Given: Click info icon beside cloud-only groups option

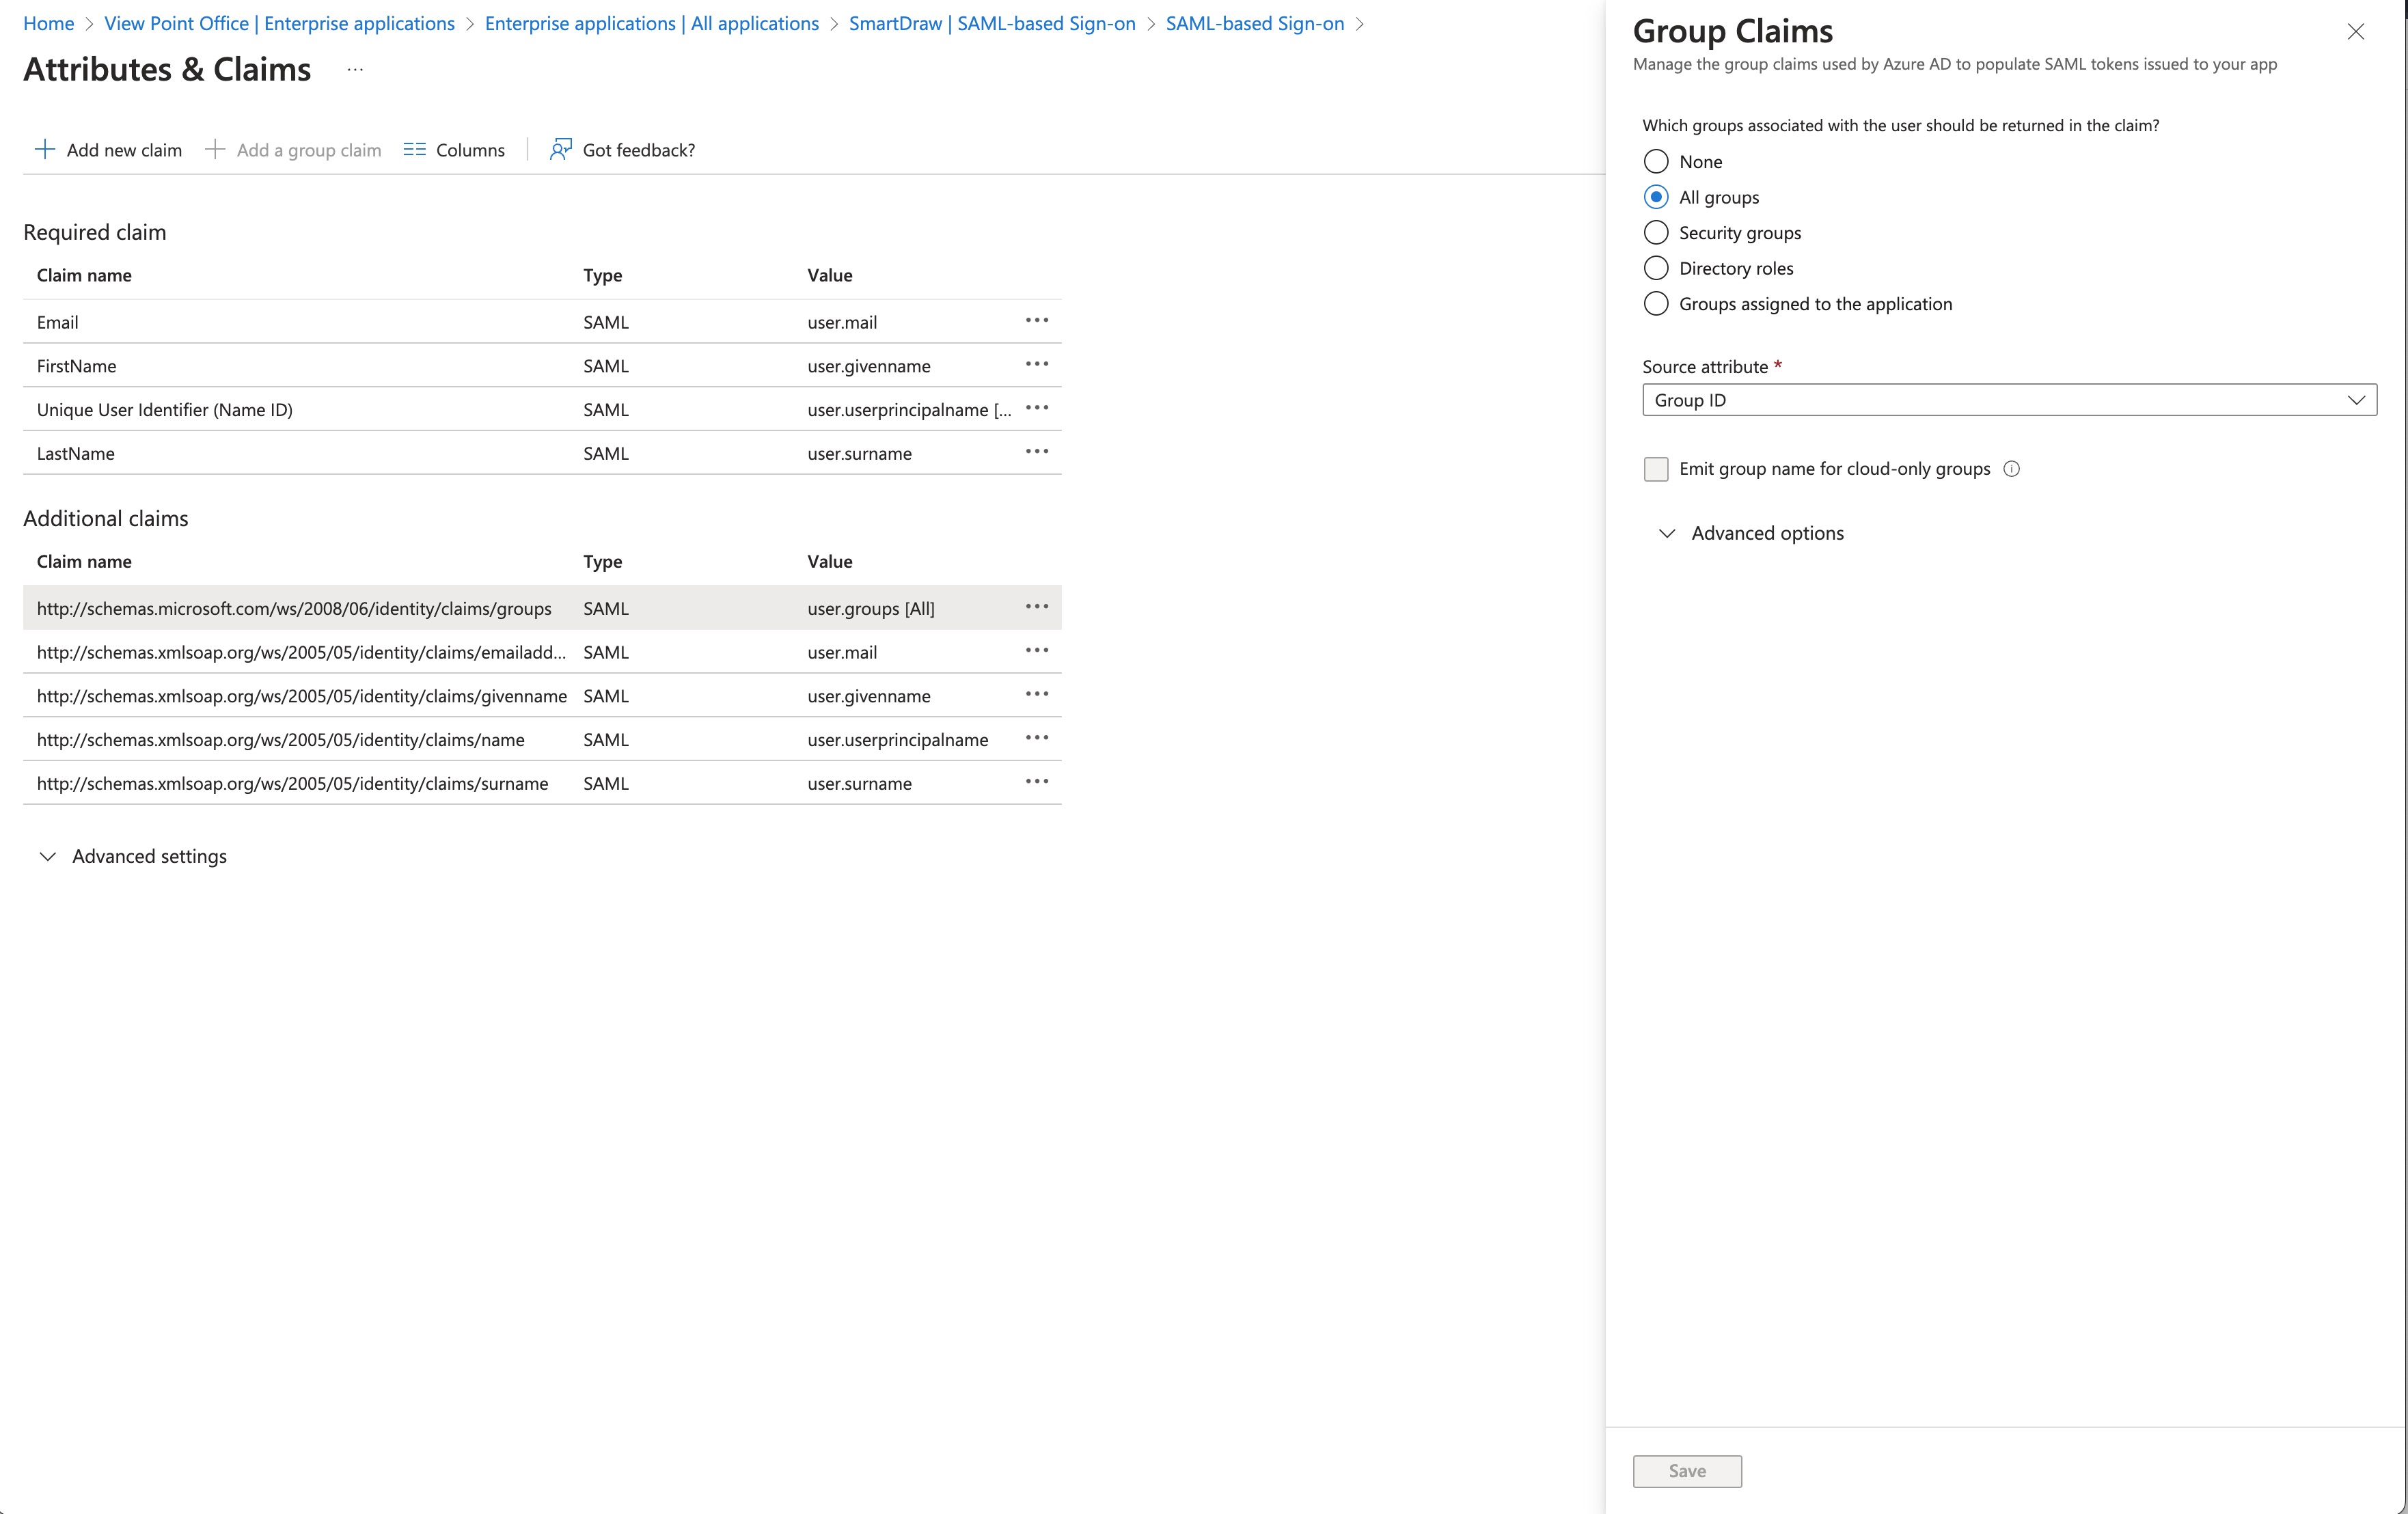Looking at the screenshot, I should [x=2011, y=469].
